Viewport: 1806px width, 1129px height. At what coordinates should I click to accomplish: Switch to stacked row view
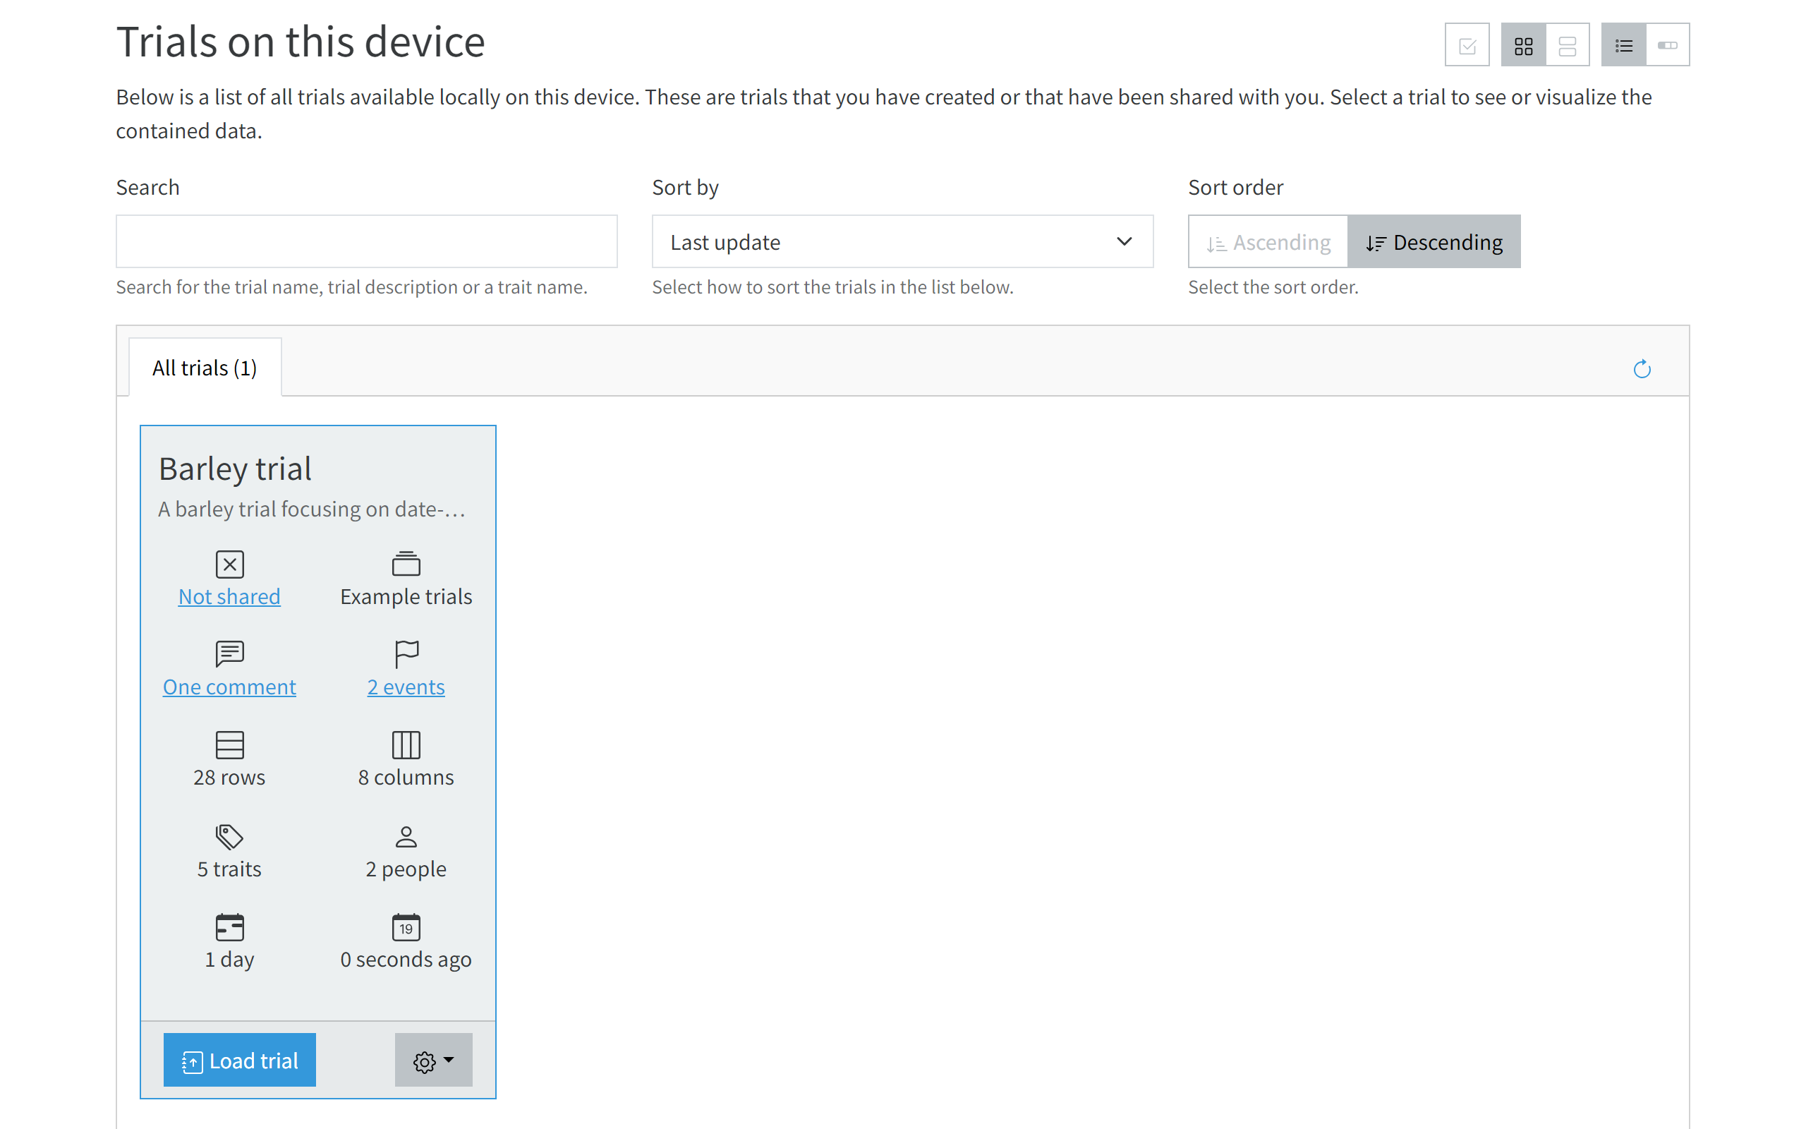(x=1567, y=46)
